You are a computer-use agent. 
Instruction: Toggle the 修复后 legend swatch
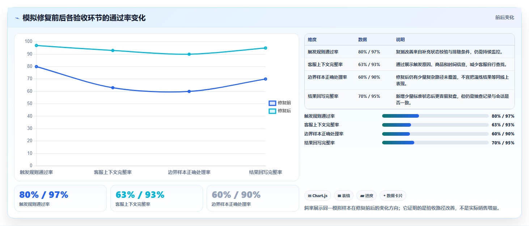click(272, 111)
